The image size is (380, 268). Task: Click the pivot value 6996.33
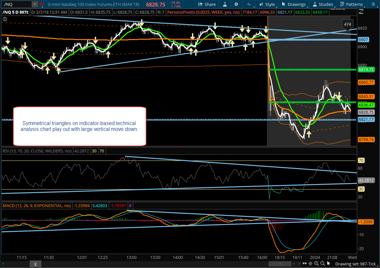pyautogui.click(x=267, y=12)
